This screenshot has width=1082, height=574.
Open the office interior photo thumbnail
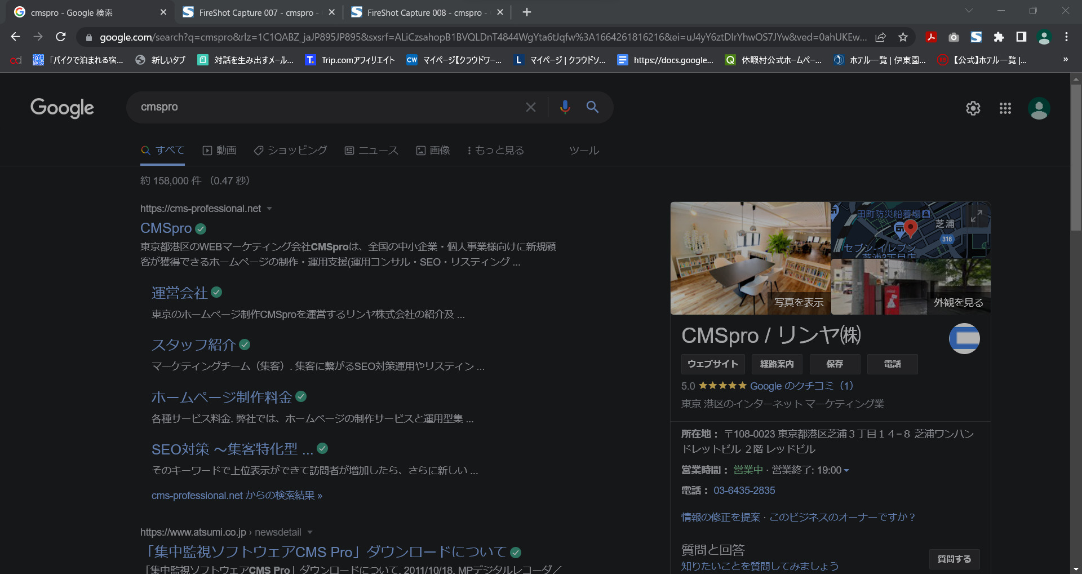pos(750,258)
